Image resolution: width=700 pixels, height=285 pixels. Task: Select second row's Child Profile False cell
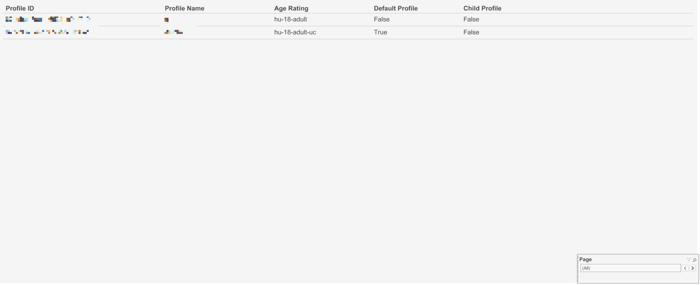(x=471, y=32)
